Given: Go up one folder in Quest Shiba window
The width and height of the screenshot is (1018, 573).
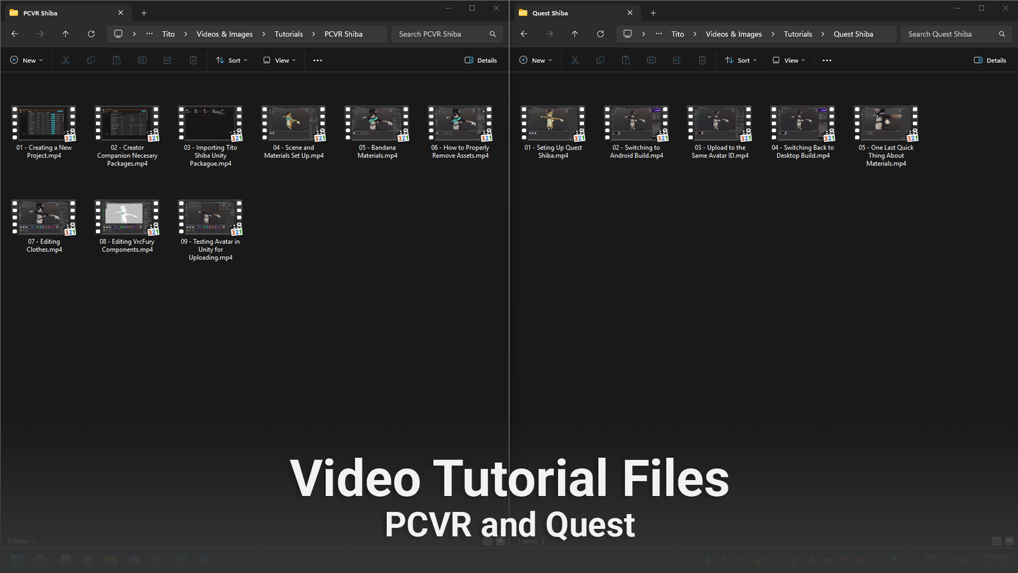Looking at the screenshot, I should (x=575, y=34).
